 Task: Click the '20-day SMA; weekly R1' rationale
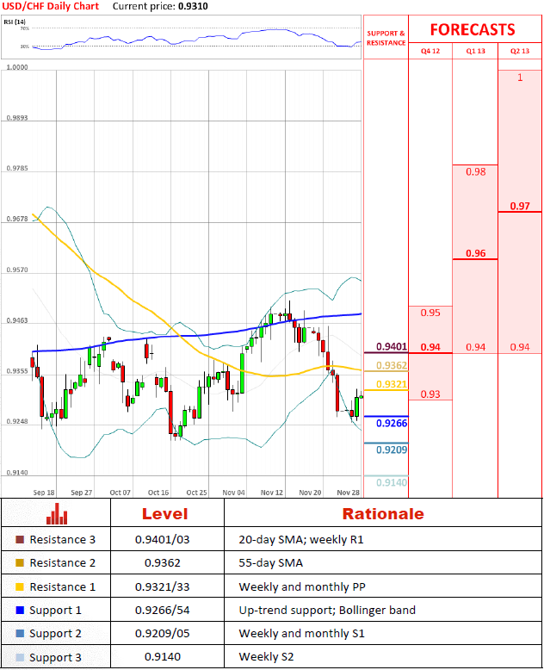point(301,540)
